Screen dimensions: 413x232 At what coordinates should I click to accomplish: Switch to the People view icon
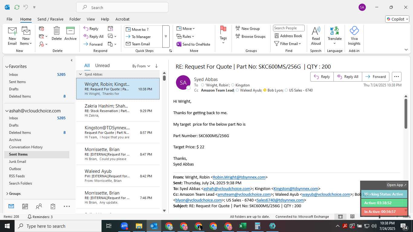click(x=39, y=206)
